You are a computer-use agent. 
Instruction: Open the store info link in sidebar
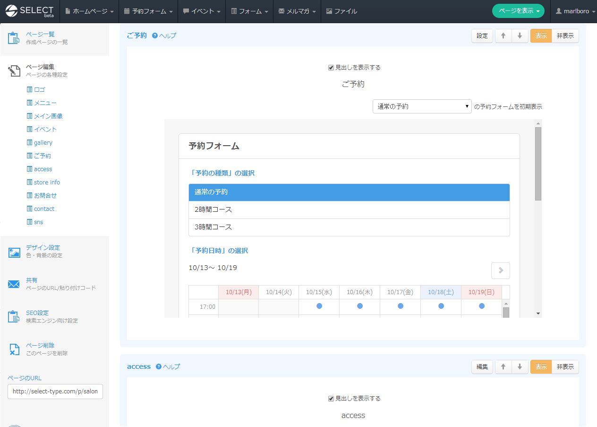click(x=47, y=183)
